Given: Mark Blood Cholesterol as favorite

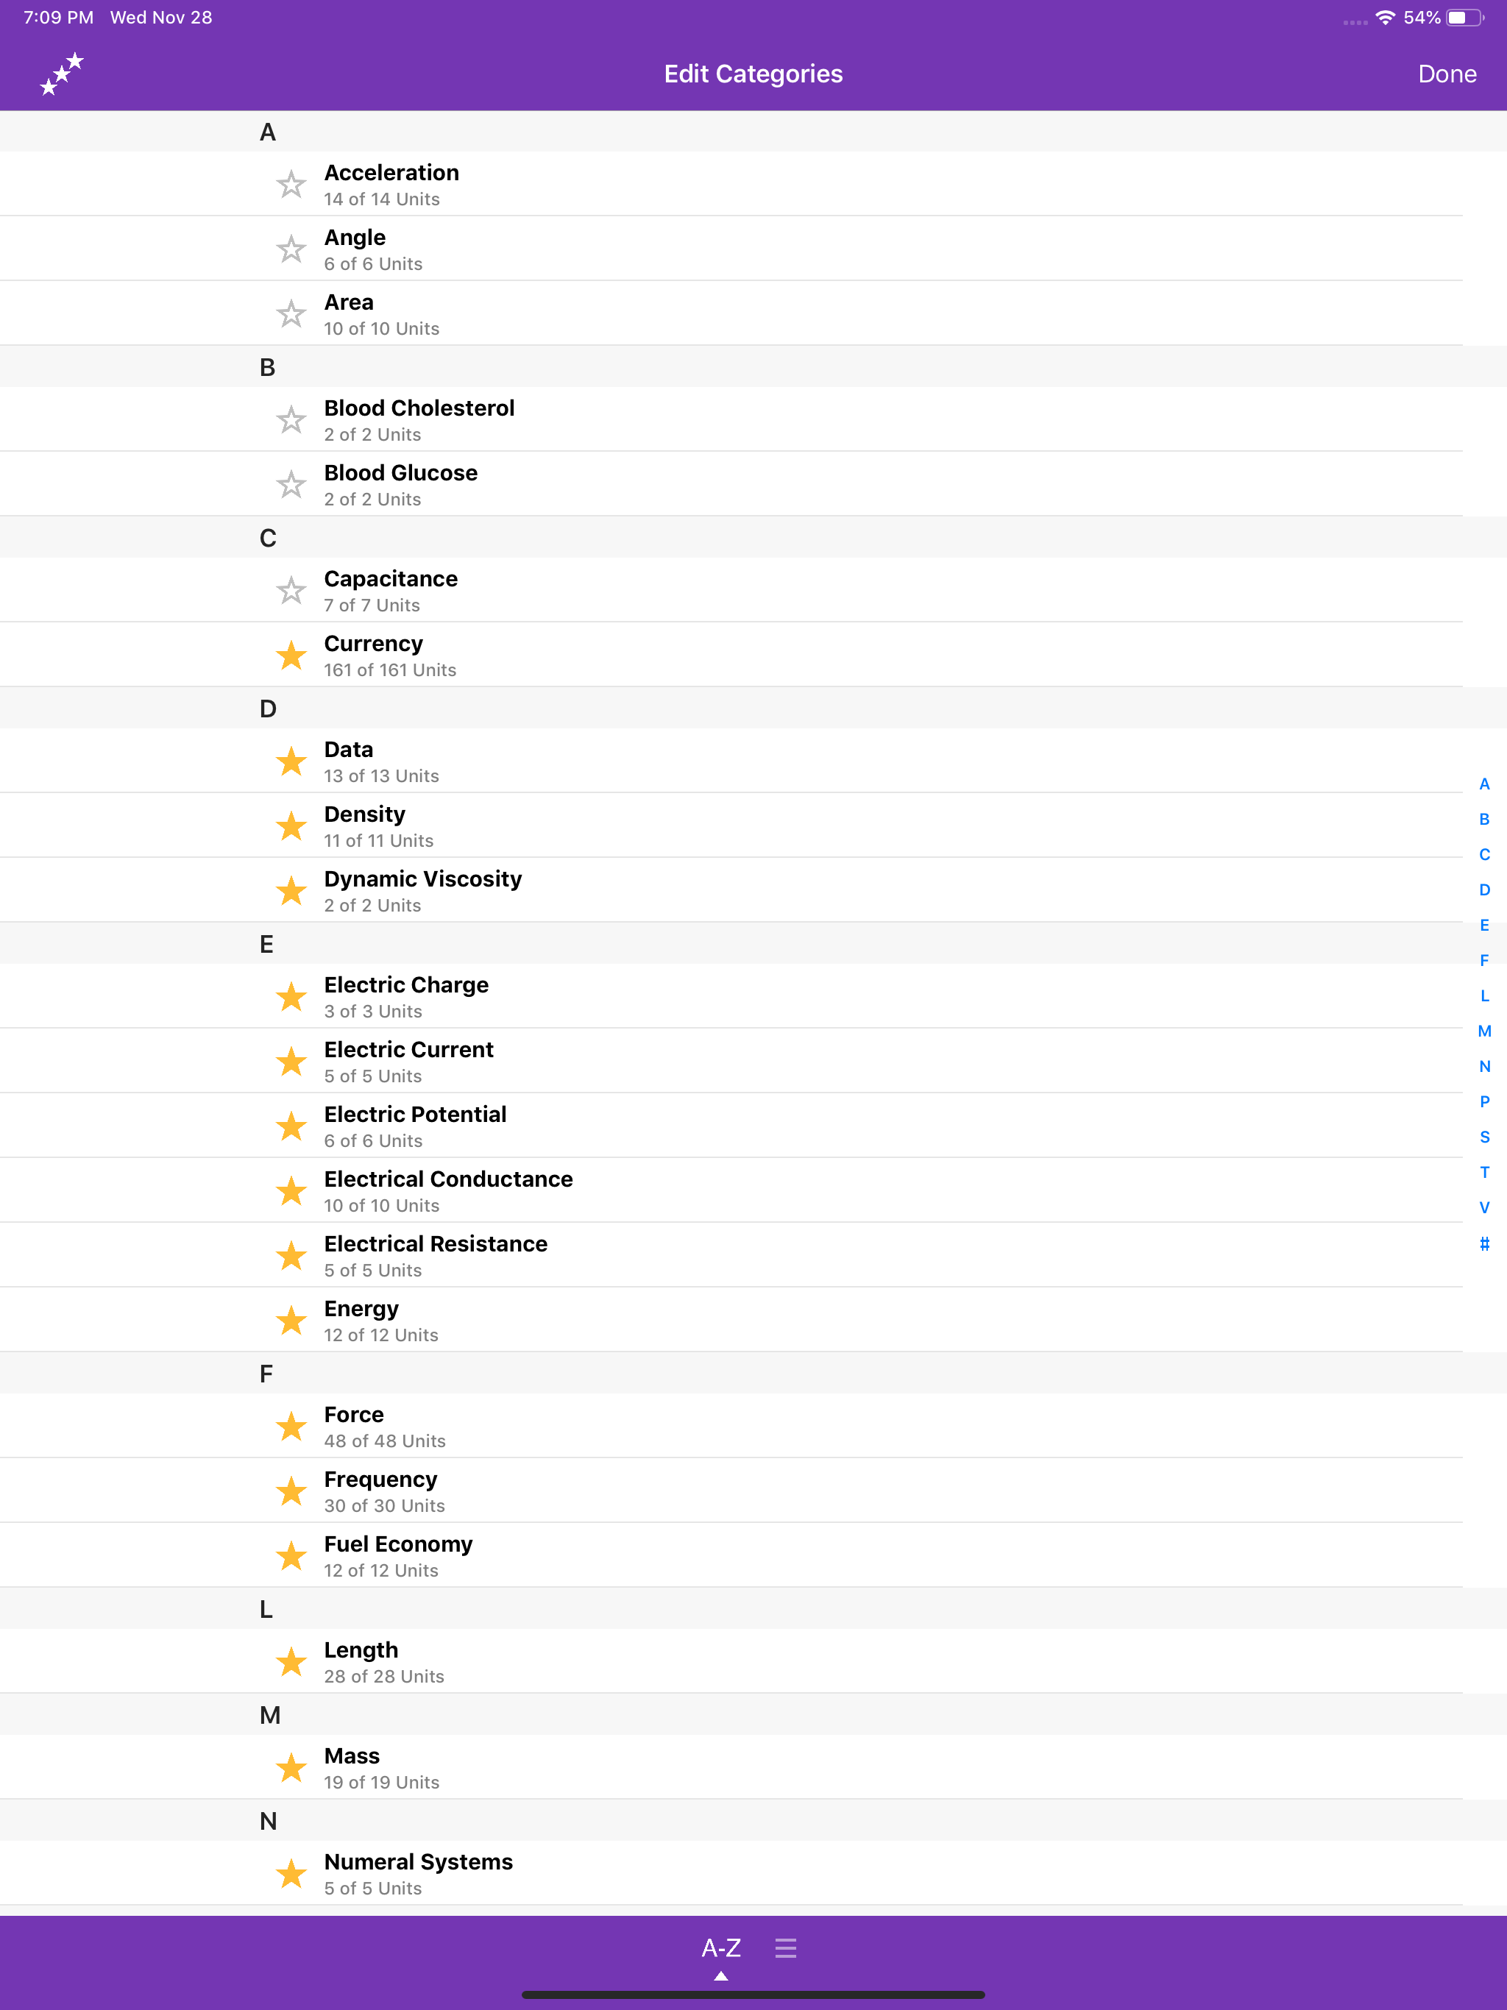Looking at the screenshot, I should click(291, 420).
